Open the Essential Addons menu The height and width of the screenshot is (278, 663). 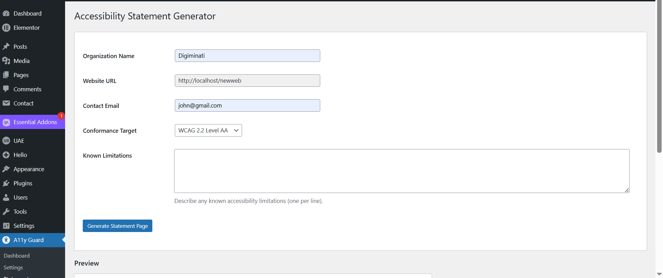(x=35, y=122)
